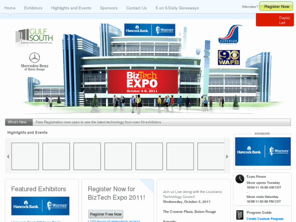Image resolution: width=296 pixels, height=222 pixels.
Task: Click the Highlights and Events section heading
Action: tap(27, 132)
